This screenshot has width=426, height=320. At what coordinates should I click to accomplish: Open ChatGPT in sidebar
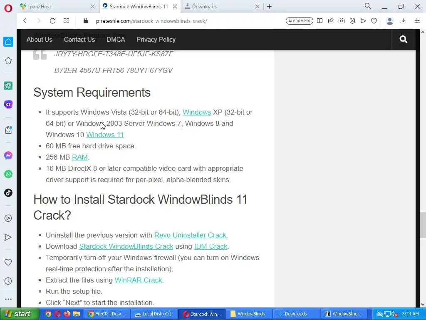(x=8, y=86)
